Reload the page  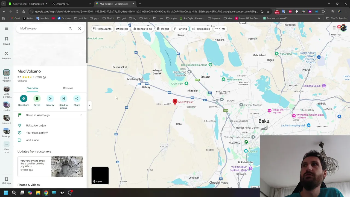[x=17, y=11]
